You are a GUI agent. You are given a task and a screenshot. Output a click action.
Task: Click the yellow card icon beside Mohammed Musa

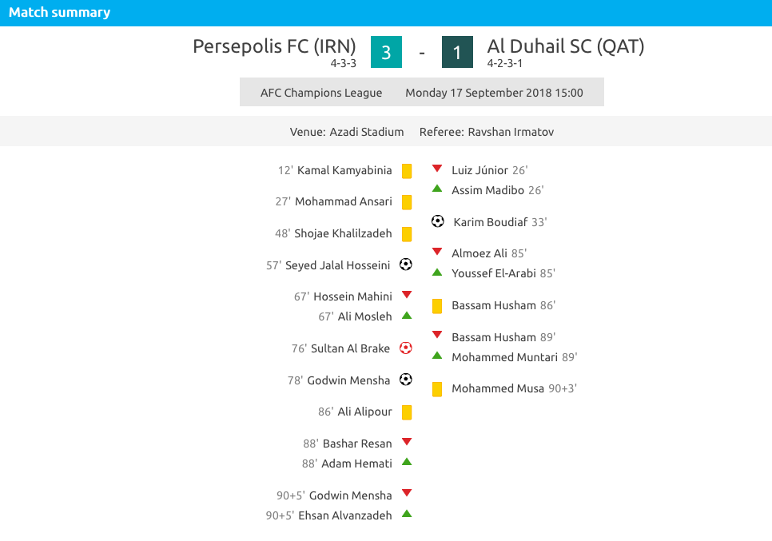(x=437, y=389)
